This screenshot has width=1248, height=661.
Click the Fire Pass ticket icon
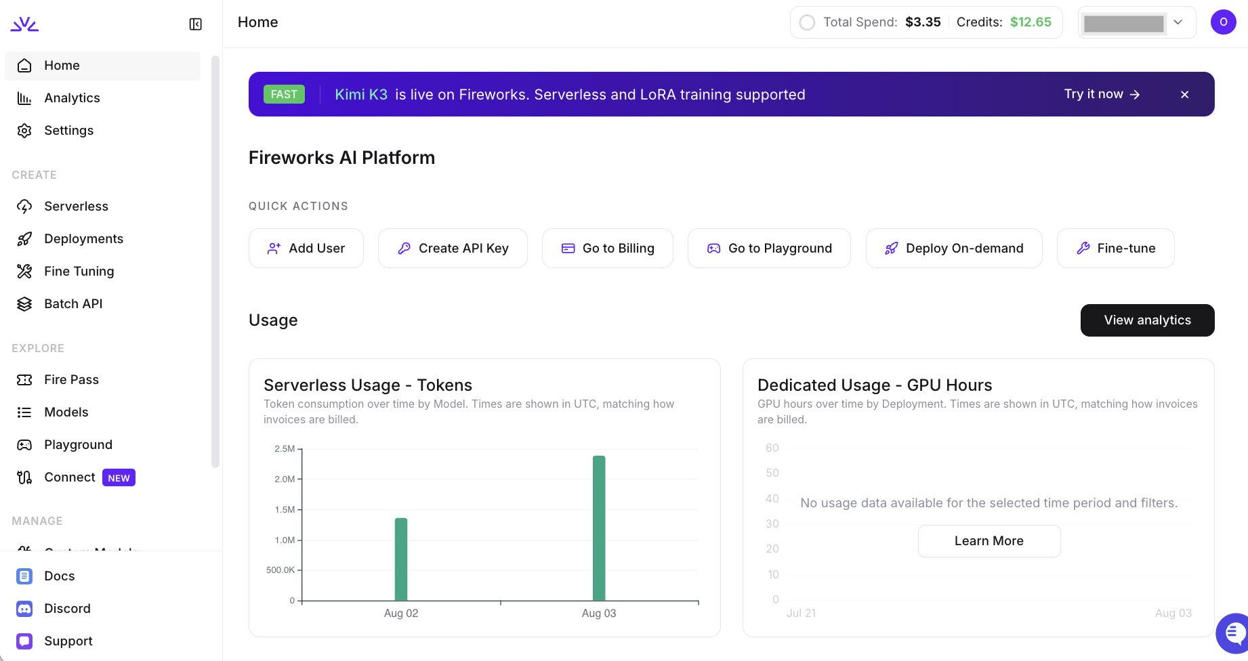[24, 380]
